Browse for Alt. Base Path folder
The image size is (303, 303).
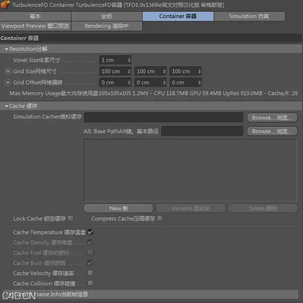(x=272, y=131)
